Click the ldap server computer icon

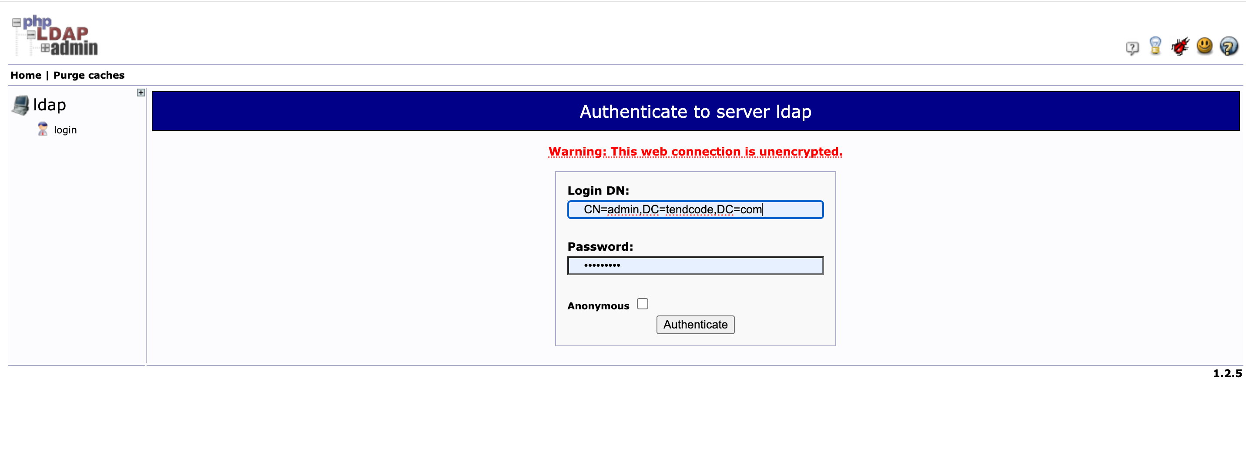(x=20, y=105)
